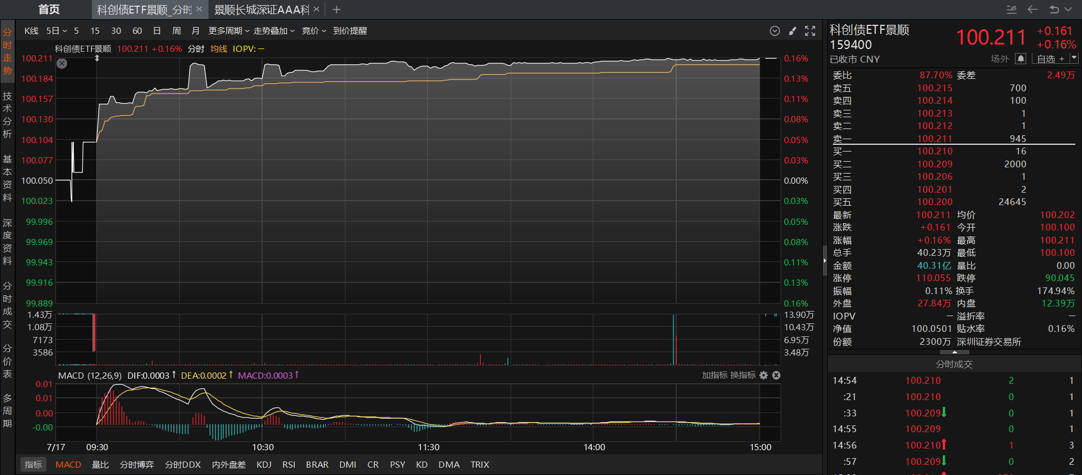Open 基本资料 sidebar section
The width and height of the screenshot is (1082, 475).
tap(7, 178)
